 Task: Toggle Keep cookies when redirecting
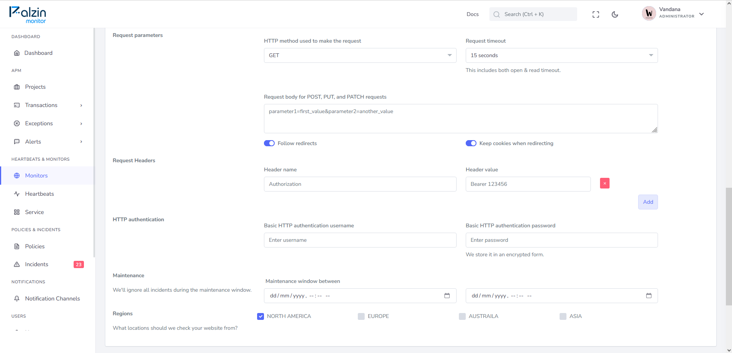coord(471,143)
